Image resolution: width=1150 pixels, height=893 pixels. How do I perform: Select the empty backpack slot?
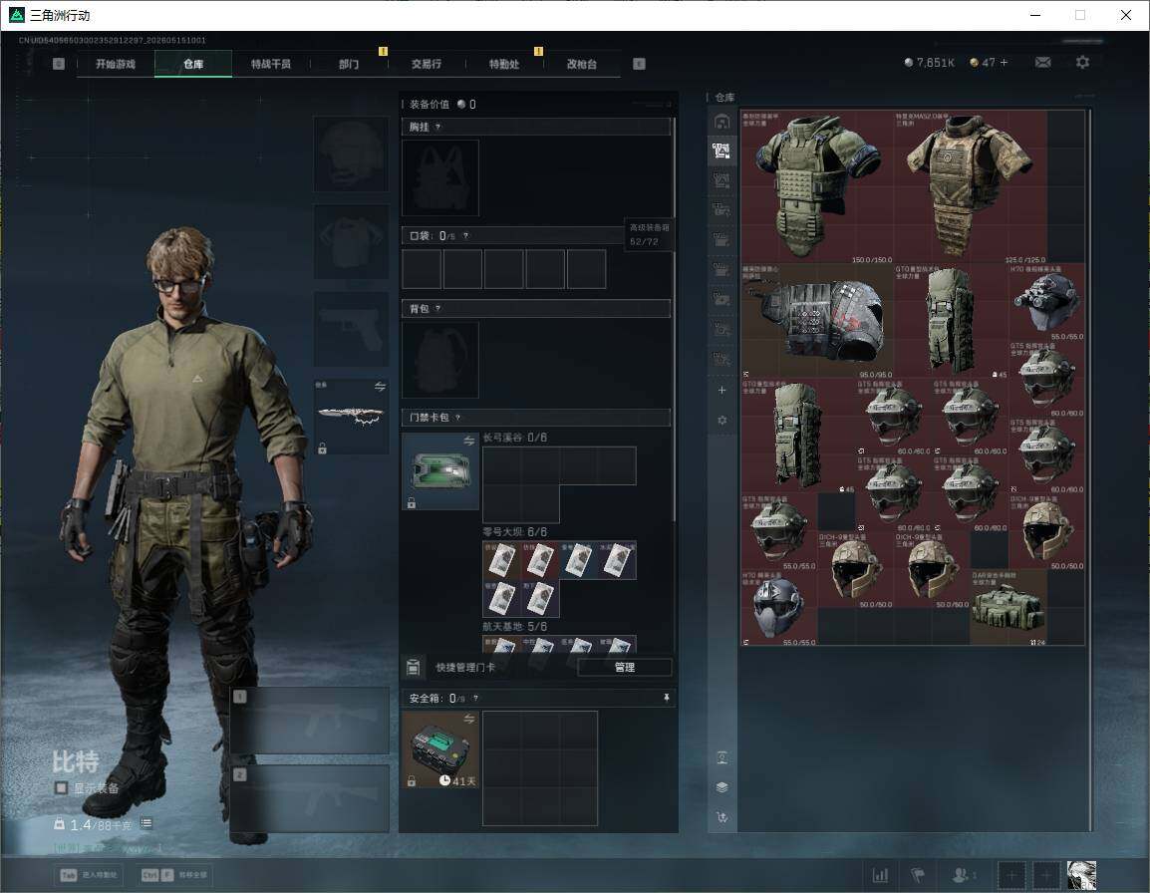coord(440,360)
